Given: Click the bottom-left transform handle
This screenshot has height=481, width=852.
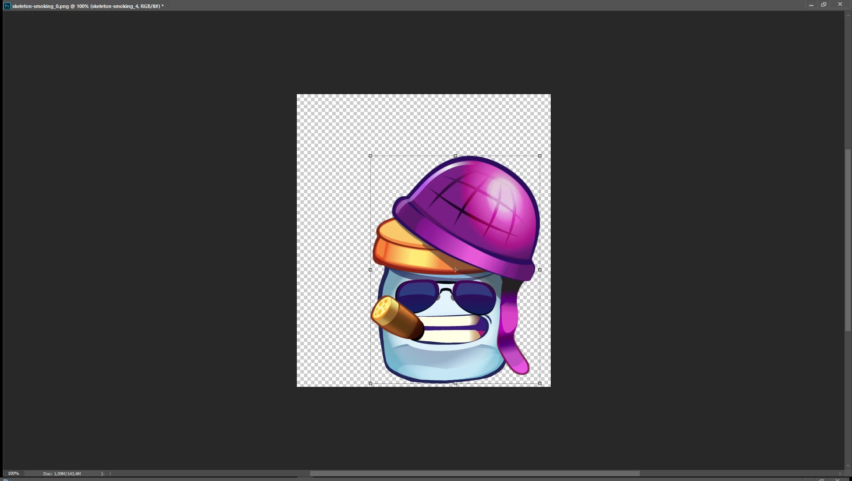Looking at the screenshot, I should [x=371, y=384].
